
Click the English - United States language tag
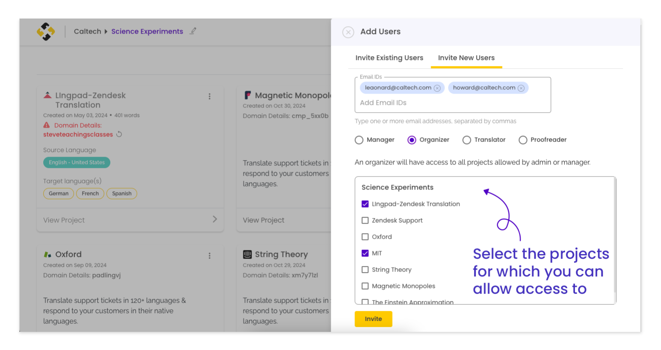pos(77,163)
